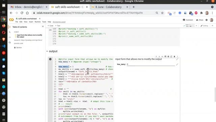The width and height of the screenshot is (216, 122).
Task: Click All changes saved link
Action: click(59, 22)
